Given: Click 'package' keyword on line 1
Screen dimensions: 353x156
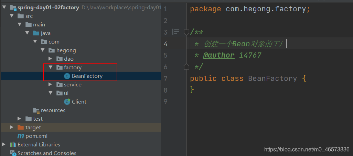Looking at the screenshot, I should [x=205, y=9].
